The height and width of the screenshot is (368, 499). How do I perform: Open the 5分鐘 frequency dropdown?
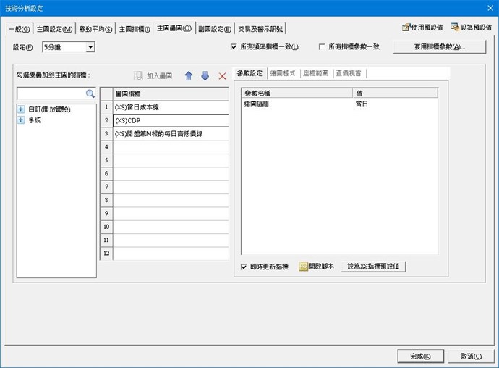(x=90, y=47)
